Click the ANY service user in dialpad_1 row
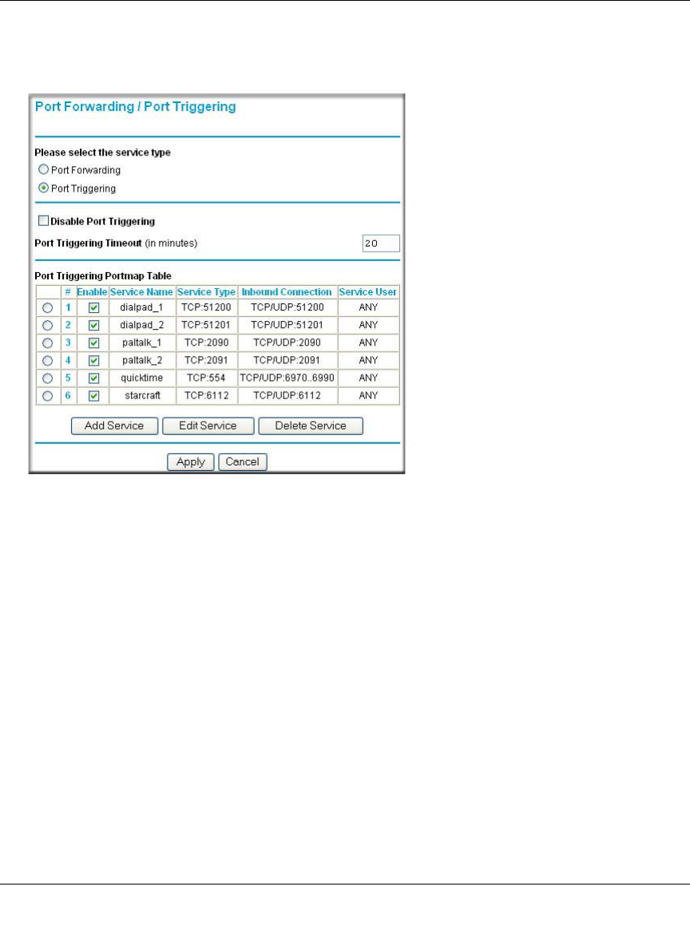This screenshot has width=690, height=934. click(x=368, y=307)
